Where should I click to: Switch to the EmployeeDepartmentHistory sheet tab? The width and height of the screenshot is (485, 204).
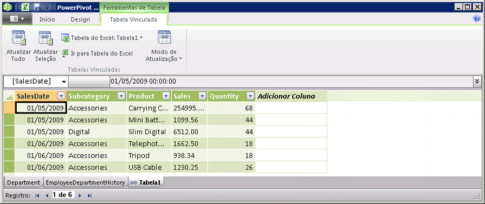[x=85, y=182]
